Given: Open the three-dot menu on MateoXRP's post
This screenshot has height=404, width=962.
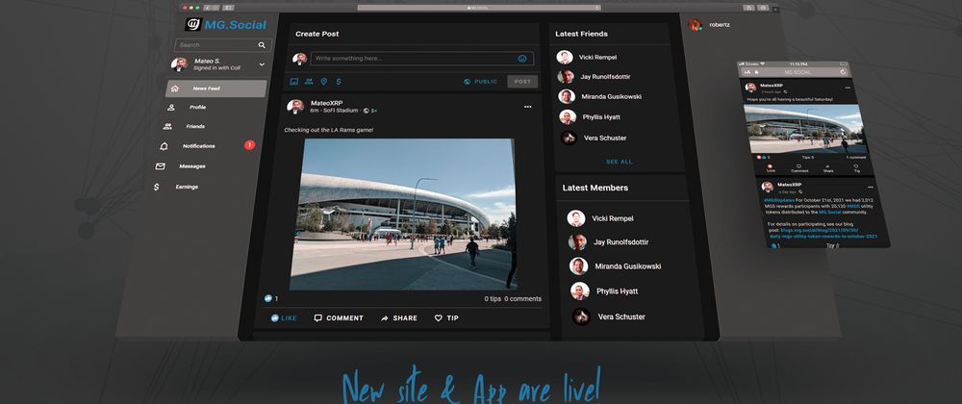Looking at the screenshot, I should click(x=527, y=107).
